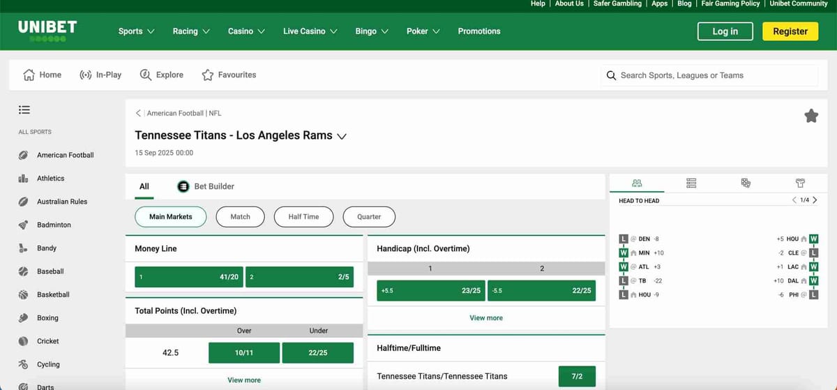Bet handicap -5.5 at 22/25

pos(542,290)
